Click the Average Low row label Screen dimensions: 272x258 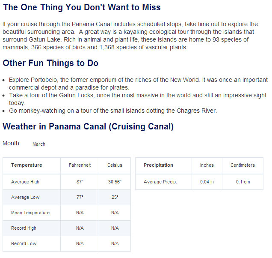[25, 197]
